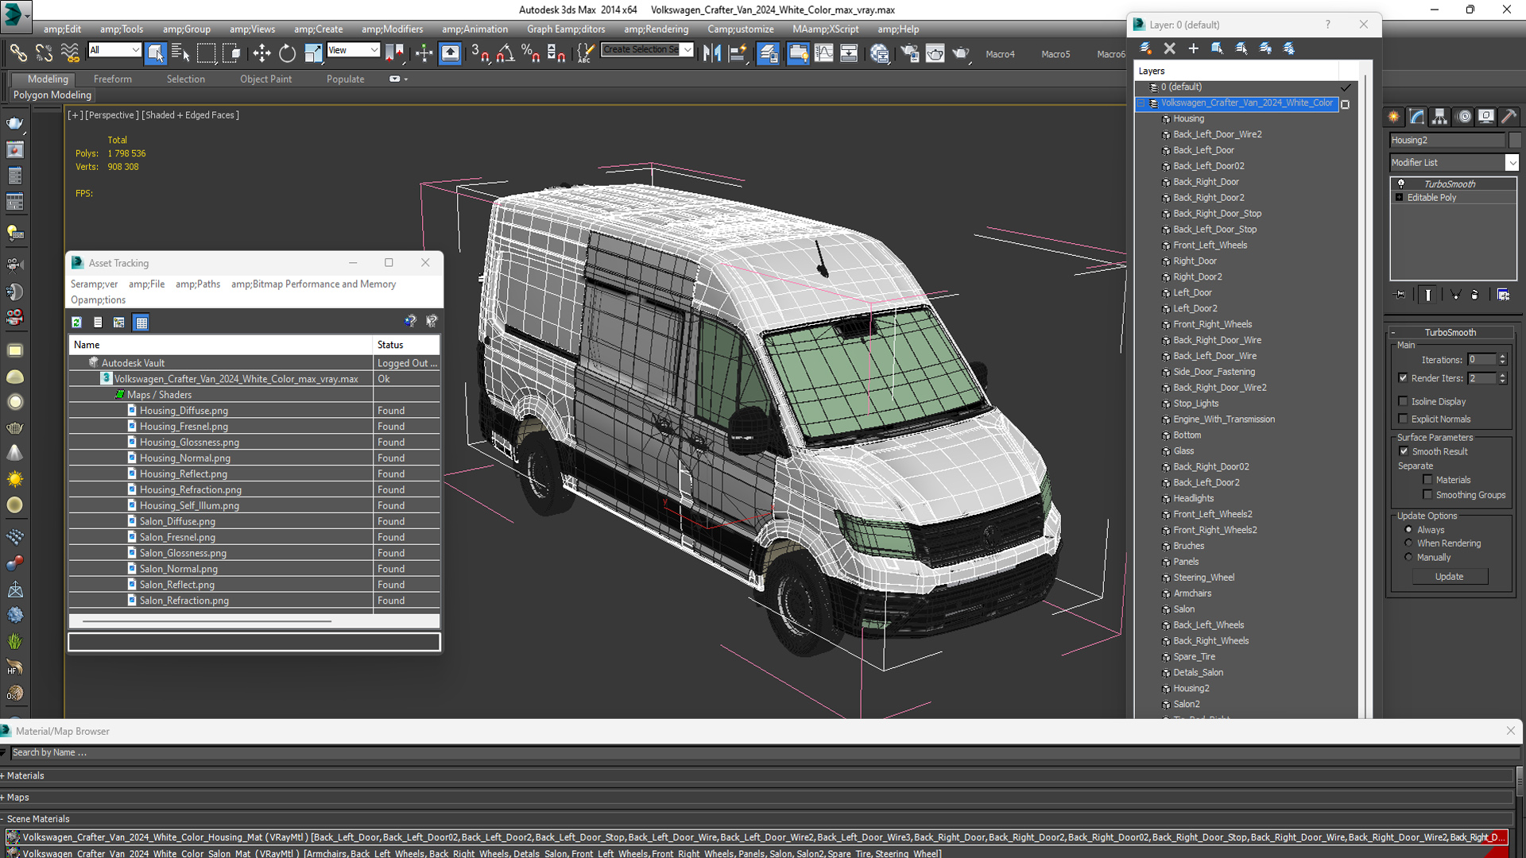Switch to the Freeform ribbon tab
Screen dimensions: 1526x858
113,79
